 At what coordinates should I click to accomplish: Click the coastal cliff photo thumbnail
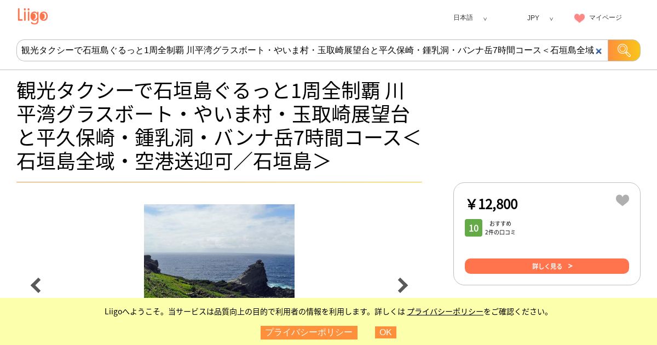click(219, 251)
